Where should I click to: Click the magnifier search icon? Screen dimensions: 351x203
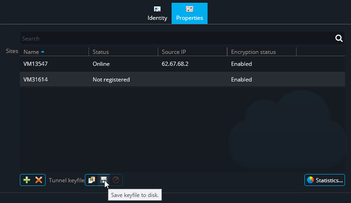click(339, 39)
